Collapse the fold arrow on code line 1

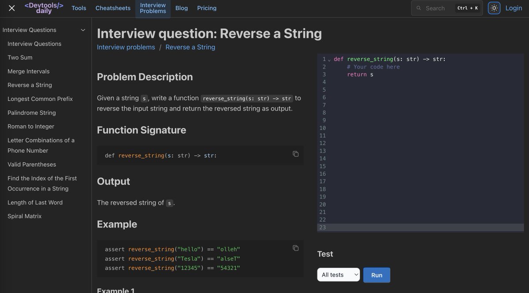(329, 59)
